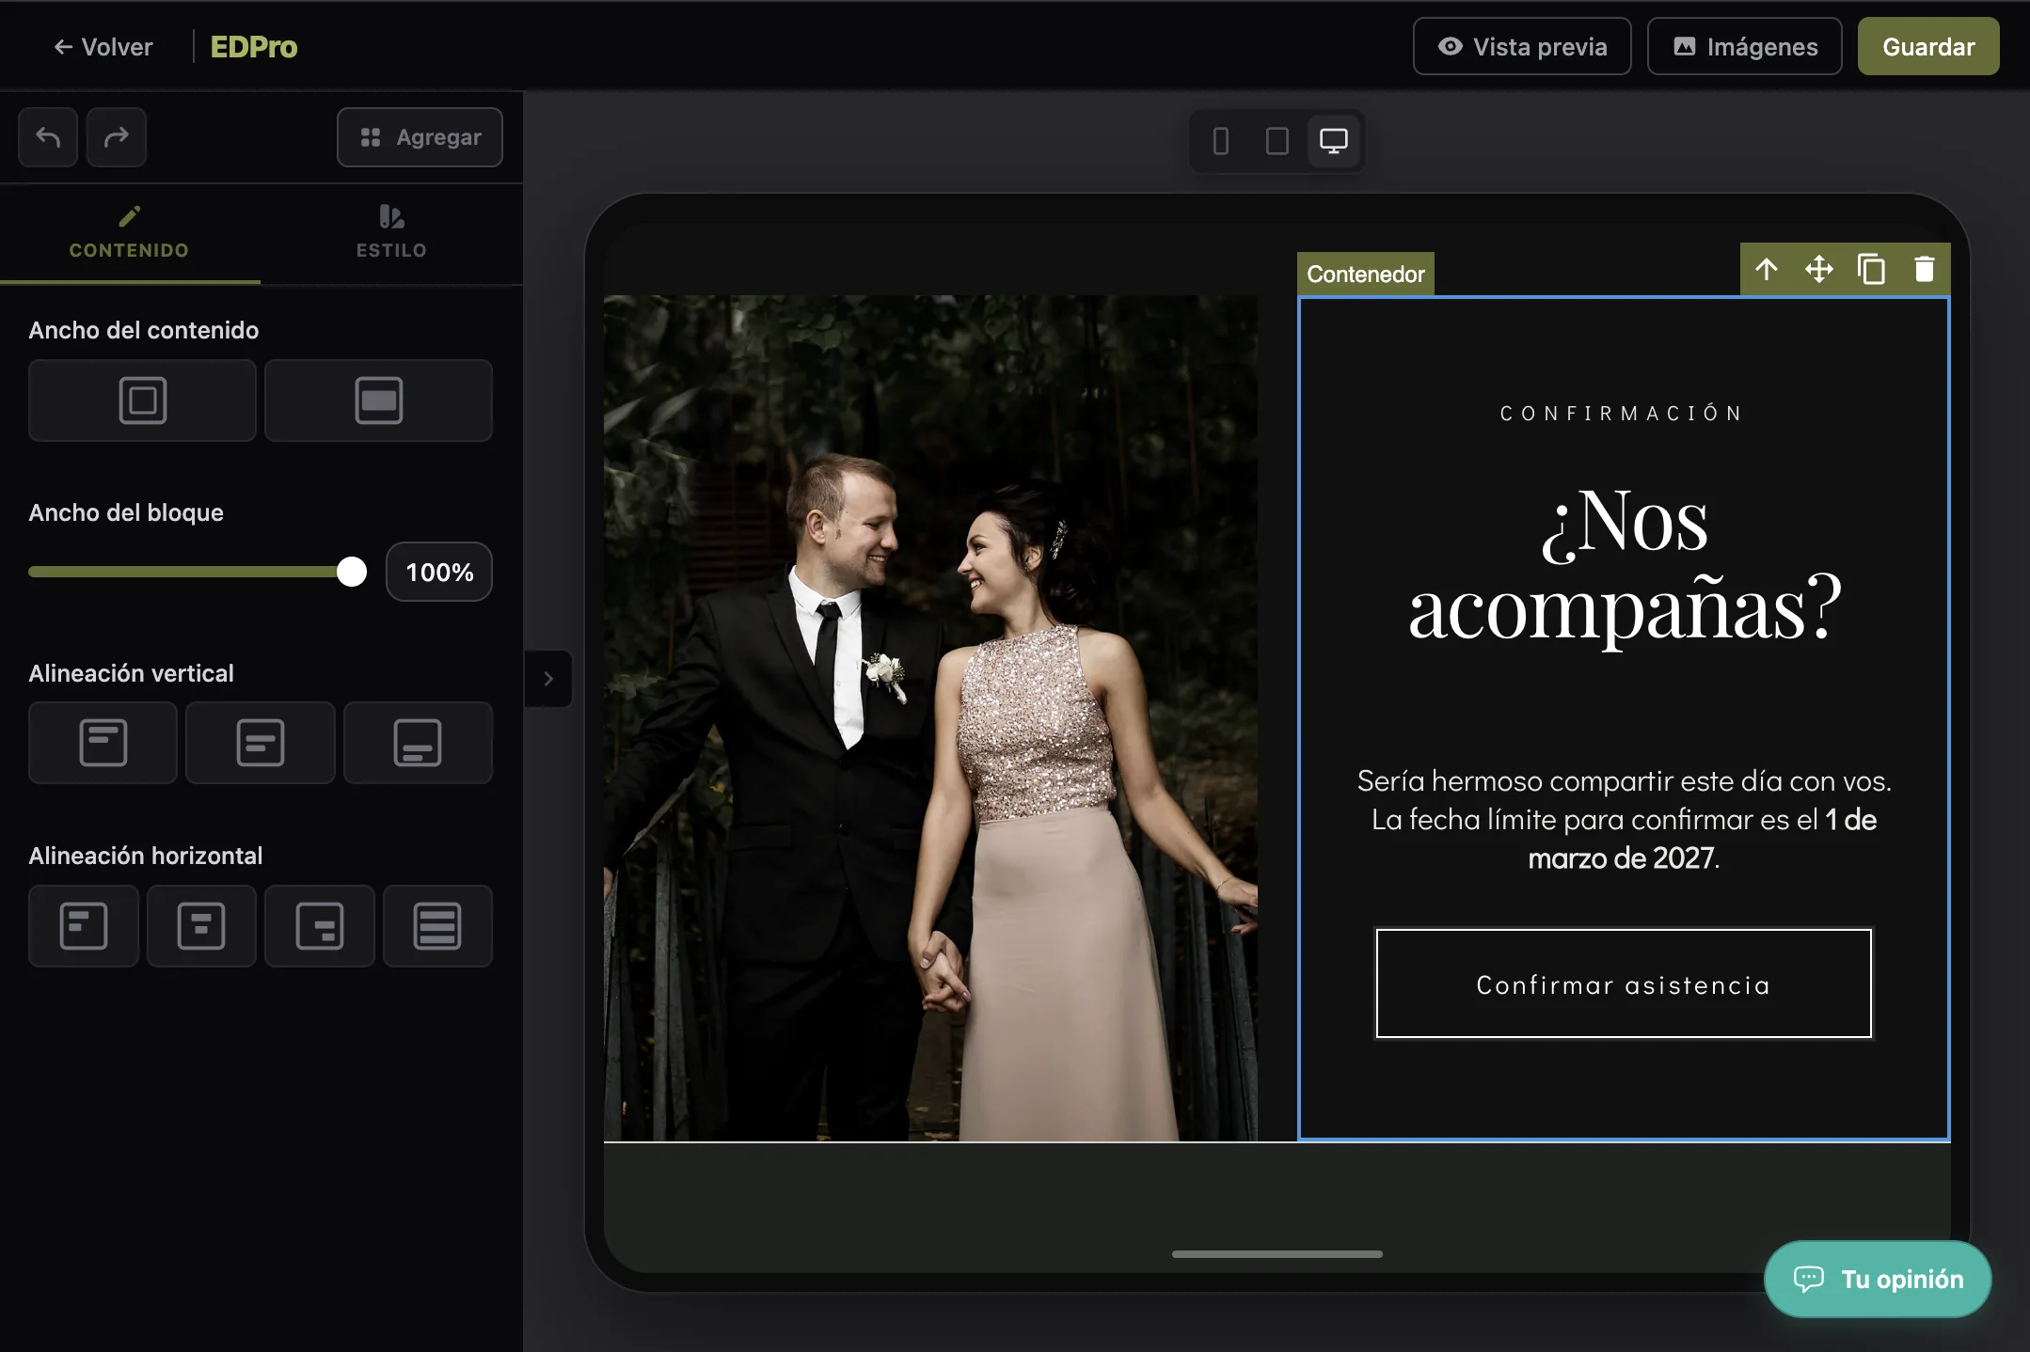Select boxed content width option
The height and width of the screenshot is (1352, 2030).
coord(142,401)
